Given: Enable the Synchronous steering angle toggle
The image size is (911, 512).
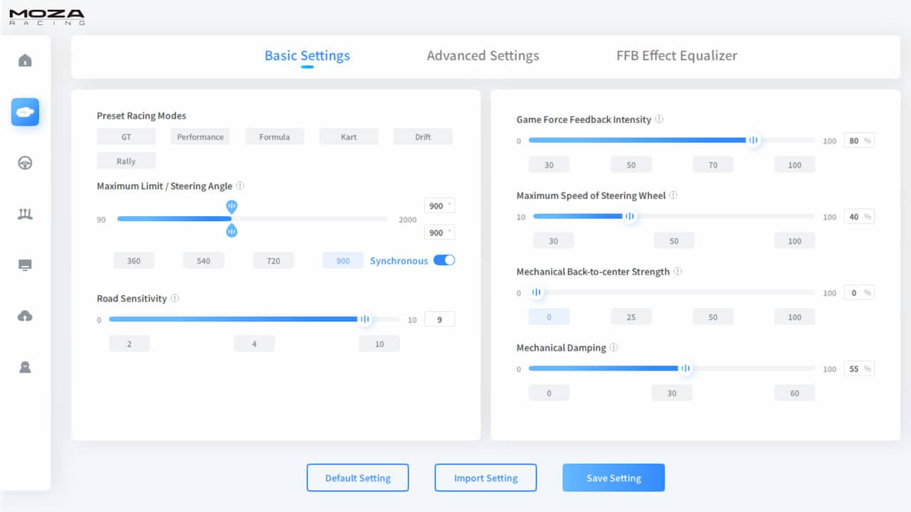Looking at the screenshot, I should (x=444, y=260).
